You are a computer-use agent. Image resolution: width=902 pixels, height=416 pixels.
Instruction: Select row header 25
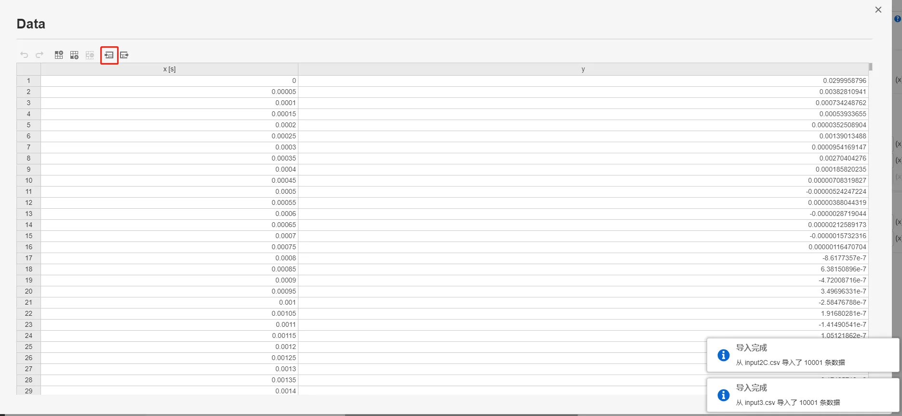coord(28,347)
